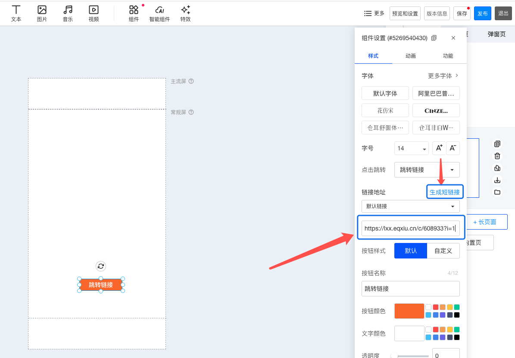Choose the 阿里巴巴普惠 font

436,93
